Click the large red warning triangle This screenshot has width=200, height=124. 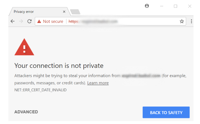click(24, 47)
